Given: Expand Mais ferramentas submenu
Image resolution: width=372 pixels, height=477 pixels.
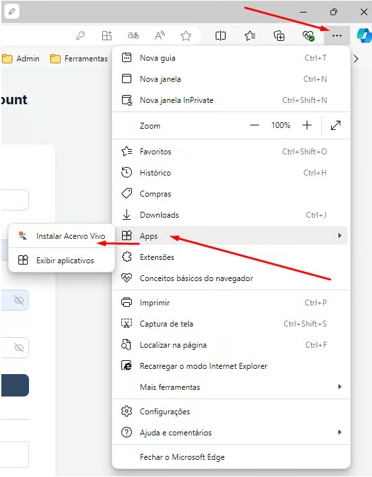Looking at the screenshot, I should 230,387.
